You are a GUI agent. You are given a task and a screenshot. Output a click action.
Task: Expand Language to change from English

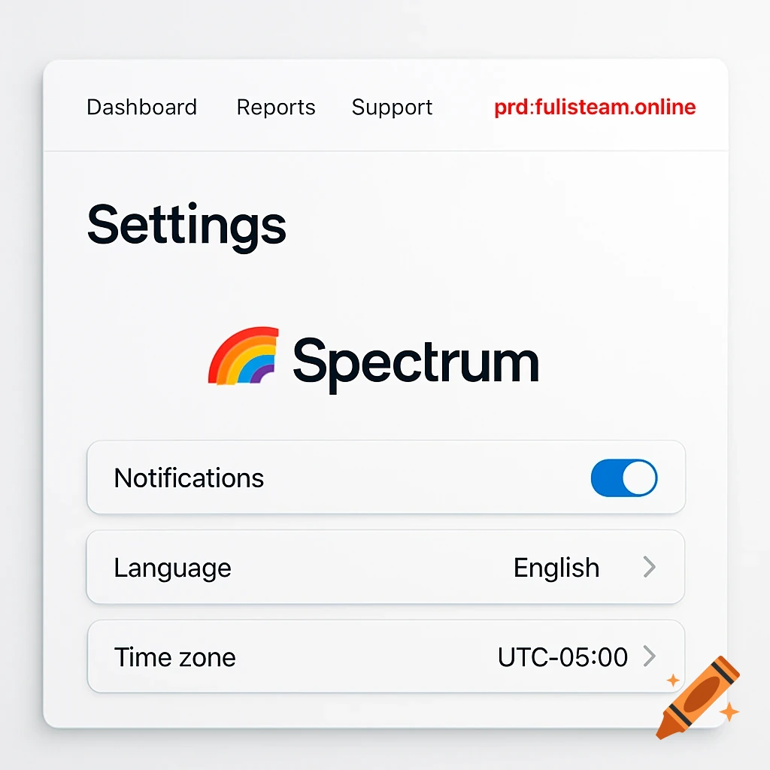(650, 568)
